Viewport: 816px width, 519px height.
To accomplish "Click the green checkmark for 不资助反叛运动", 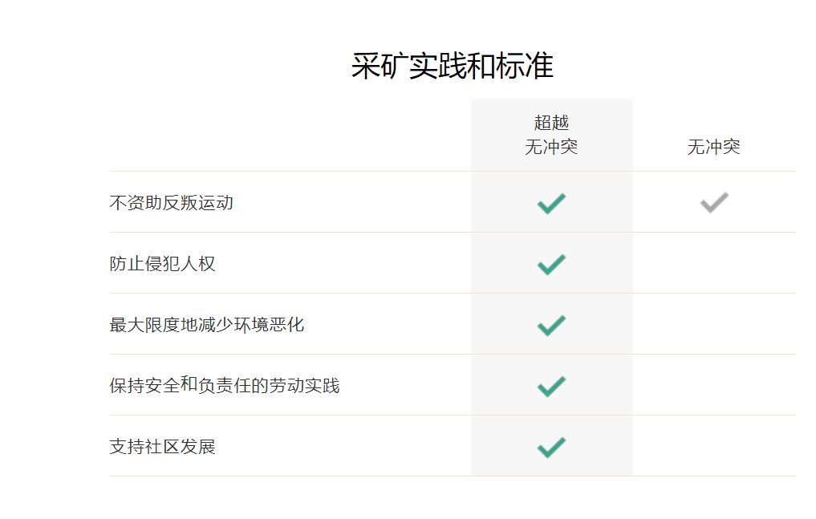I will click(551, 203).
